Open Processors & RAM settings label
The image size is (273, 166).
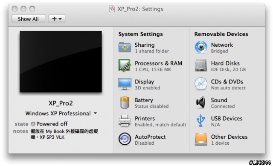click(x=158, y=63)
